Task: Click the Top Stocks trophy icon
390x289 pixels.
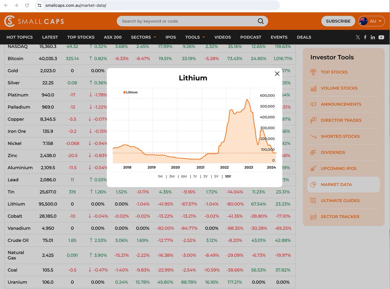Action: coord(313,72)
